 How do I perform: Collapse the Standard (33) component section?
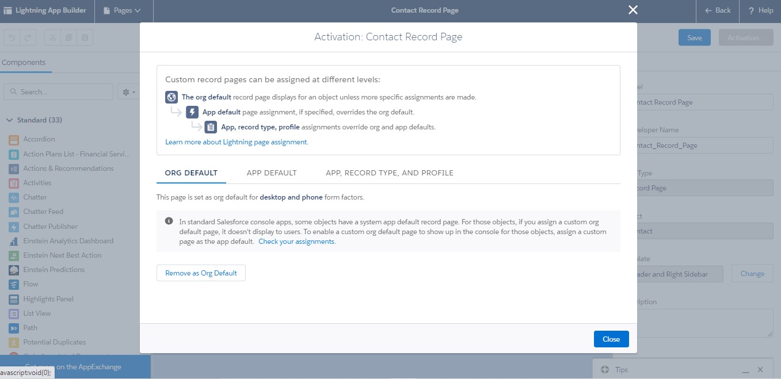[x=10, y=120]
